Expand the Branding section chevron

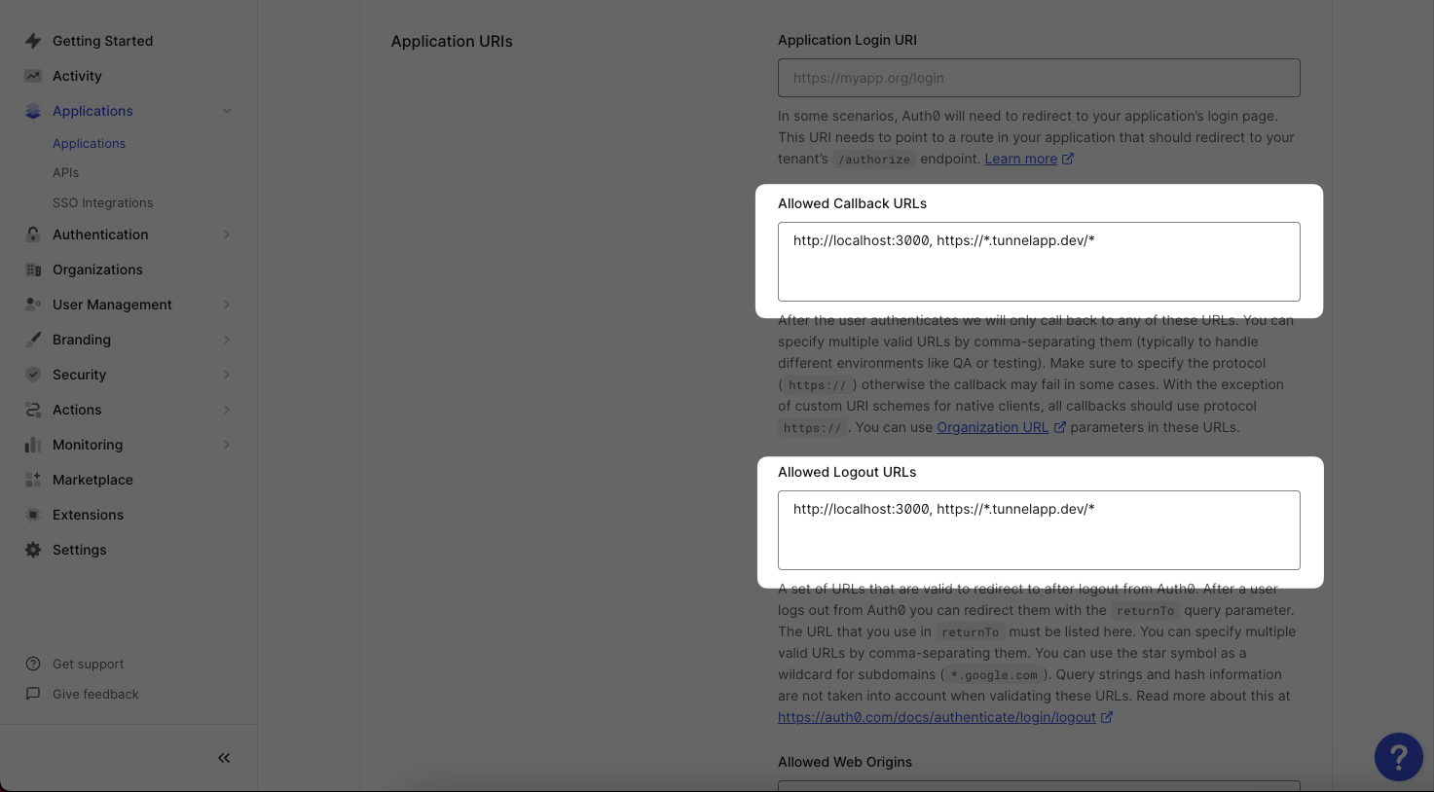227,340
